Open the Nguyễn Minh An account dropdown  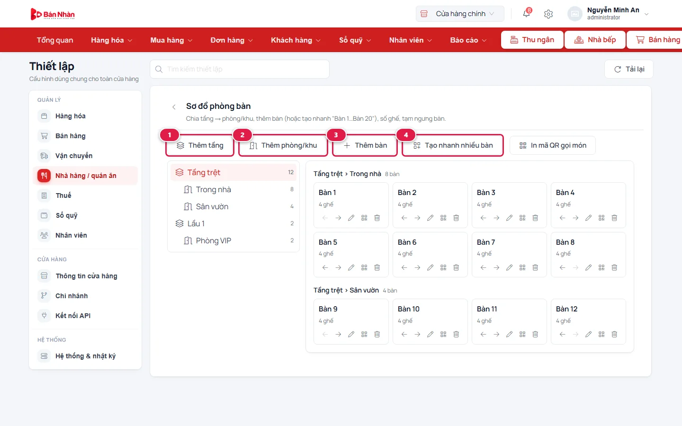pyautogui.click(x=609, y=14)
